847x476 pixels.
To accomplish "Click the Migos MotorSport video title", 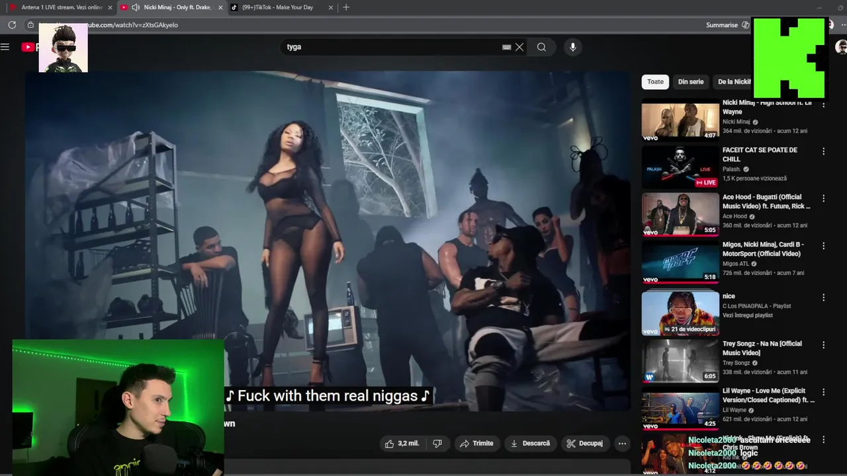I will click(x=764, y=249).
